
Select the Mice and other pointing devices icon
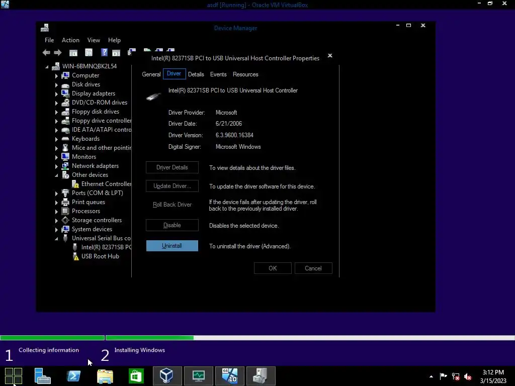click(65, 148)
